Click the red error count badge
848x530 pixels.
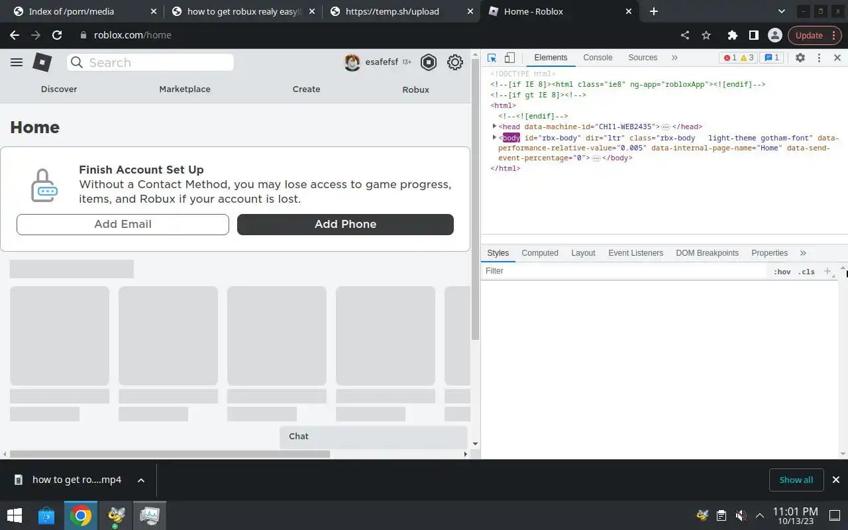(730, 58)
